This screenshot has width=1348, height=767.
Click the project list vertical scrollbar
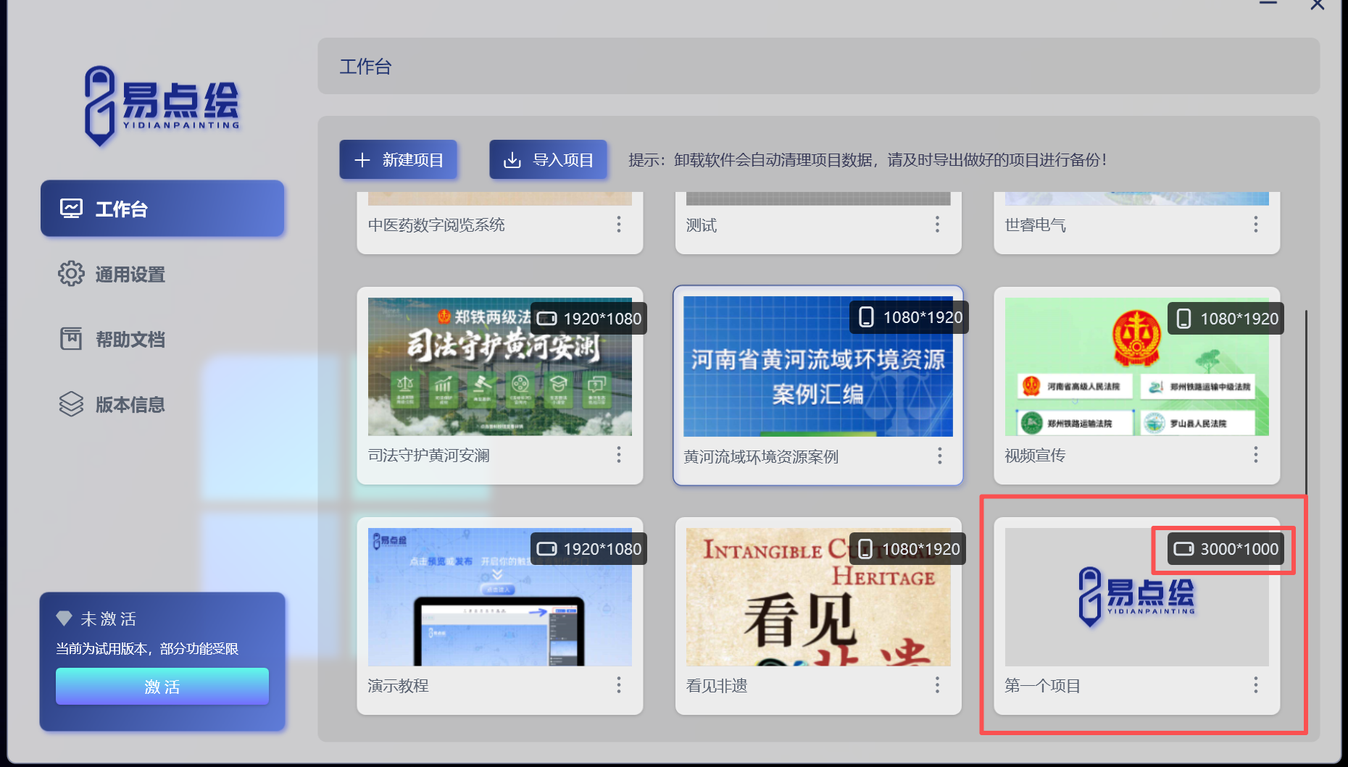tap(1306, 402)
